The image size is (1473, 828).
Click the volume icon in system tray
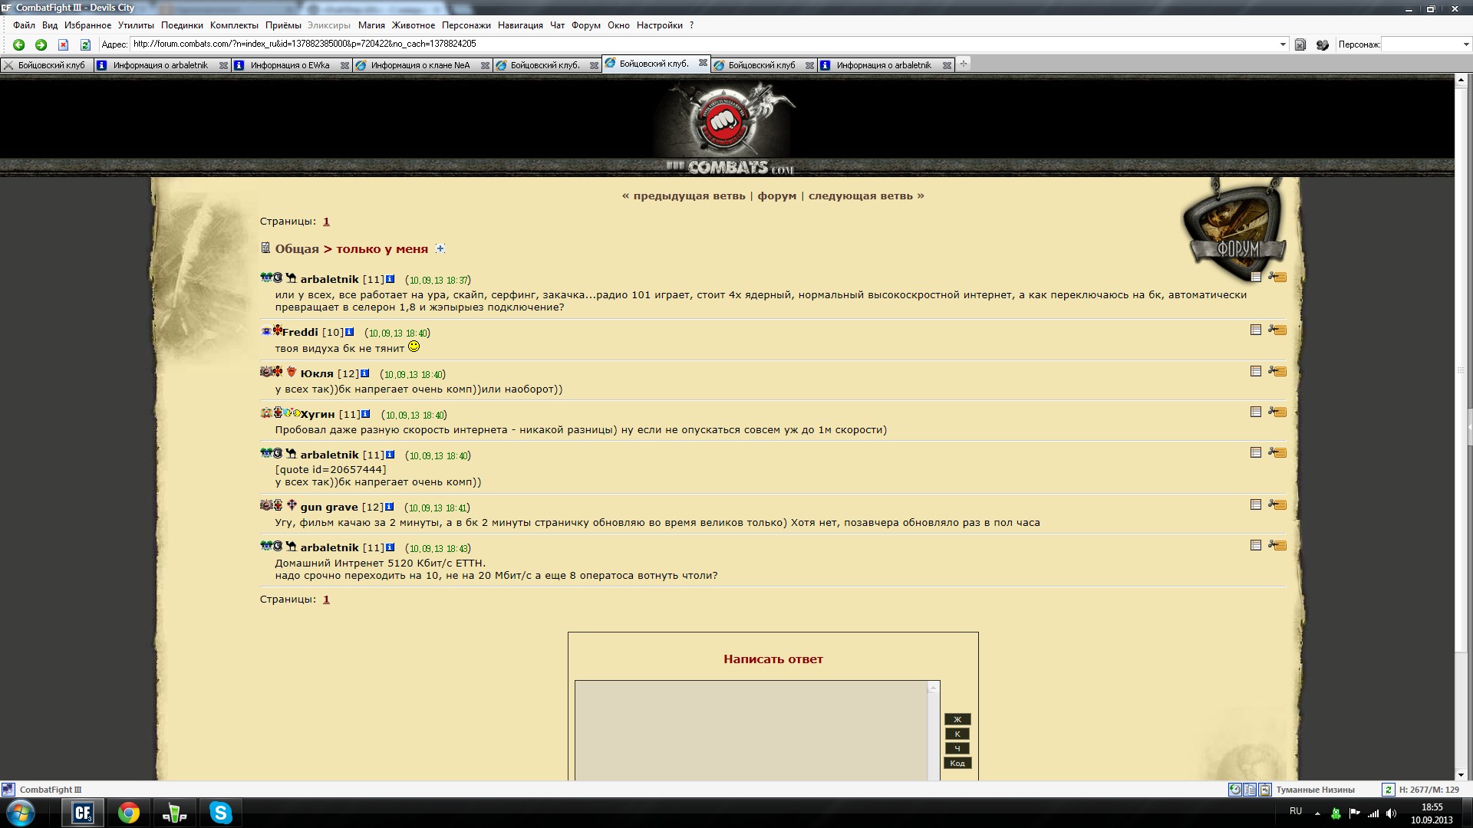(1392, 813)
